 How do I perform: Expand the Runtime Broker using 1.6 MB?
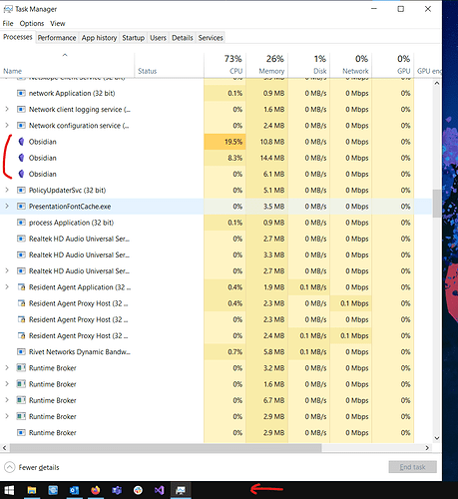(7, 384)
